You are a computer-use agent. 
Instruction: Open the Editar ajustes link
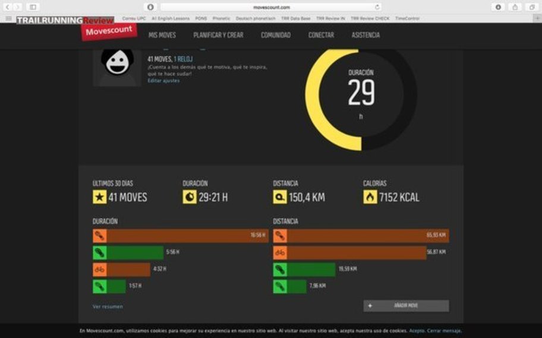point(163,81)
